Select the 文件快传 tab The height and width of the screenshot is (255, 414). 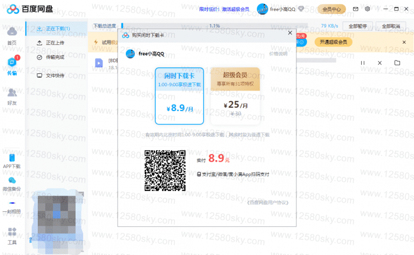point(56,75)
